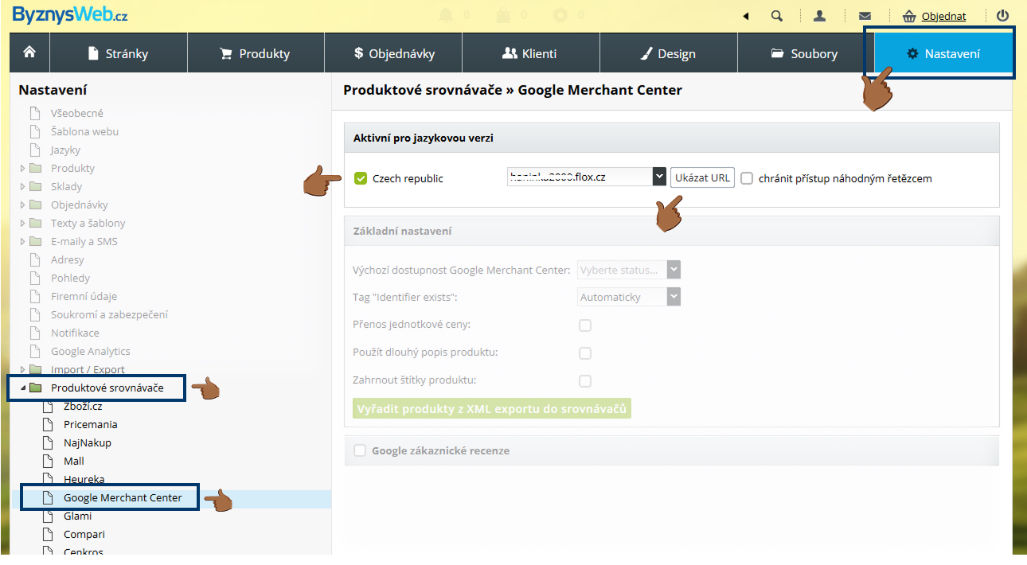
Task: Click the basket icon beside Objednat
Action: click(x=909, y=16)
